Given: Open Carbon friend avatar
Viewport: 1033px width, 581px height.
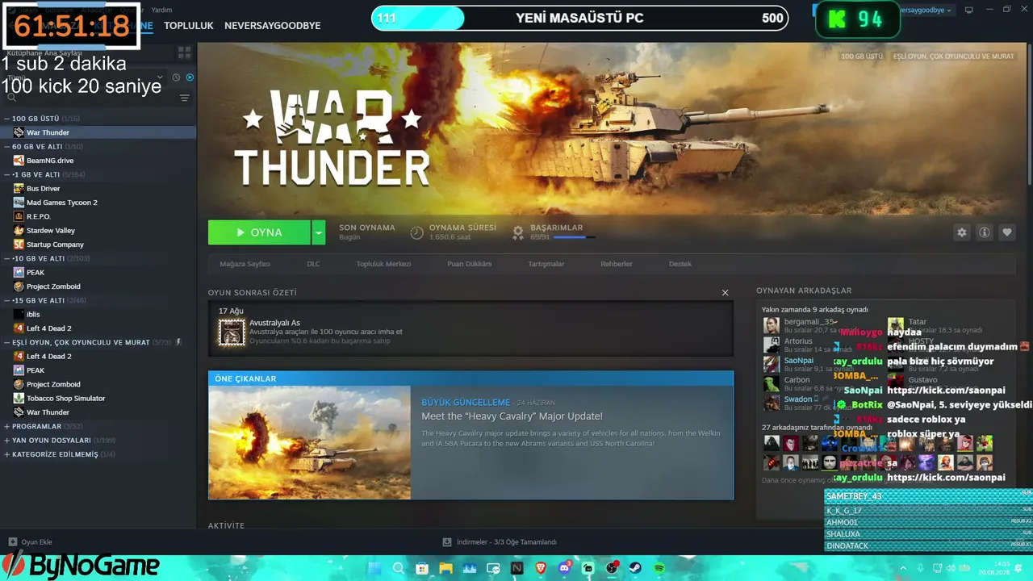Looking at the screenshot, I should [x=772, y=383].
